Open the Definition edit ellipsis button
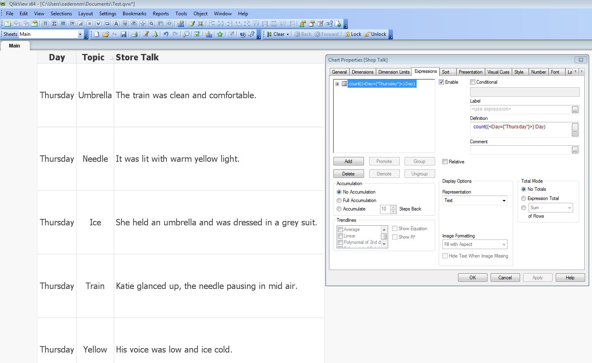This screenshot has height=363, width=592. pyautogui.click(x=575, y=130)
